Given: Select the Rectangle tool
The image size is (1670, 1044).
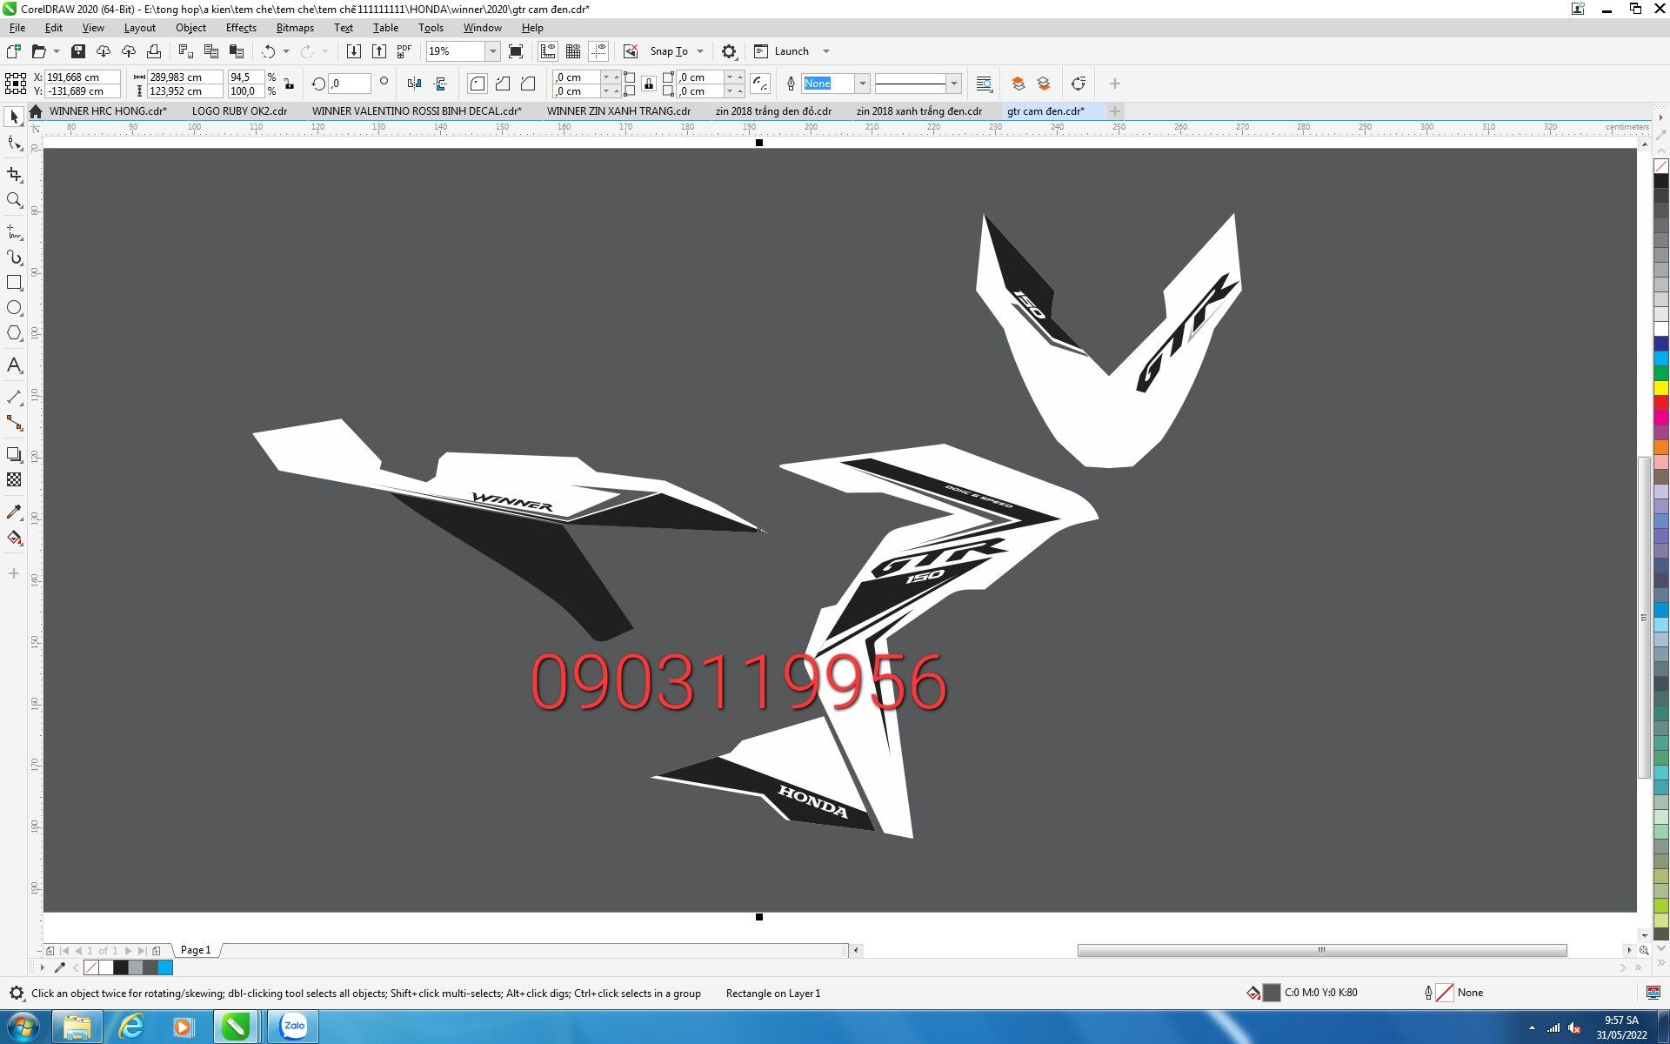Looking at the screenshot, I should pos(14,283).
